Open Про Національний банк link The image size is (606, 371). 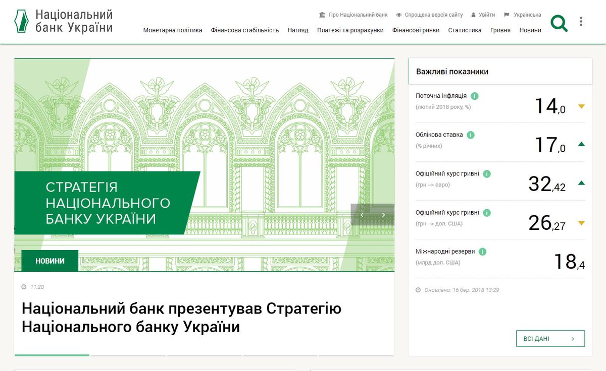click(x=358, y=15)
